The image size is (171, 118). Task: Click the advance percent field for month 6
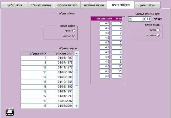[105, 47]
